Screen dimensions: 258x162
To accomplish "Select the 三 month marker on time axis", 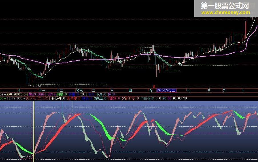I will click(x=112, y=90).
